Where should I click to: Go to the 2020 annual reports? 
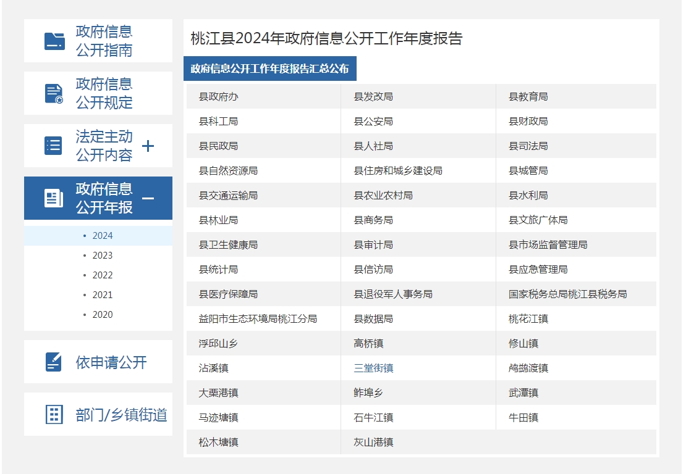pyautogui.click(x=103, y=315)
